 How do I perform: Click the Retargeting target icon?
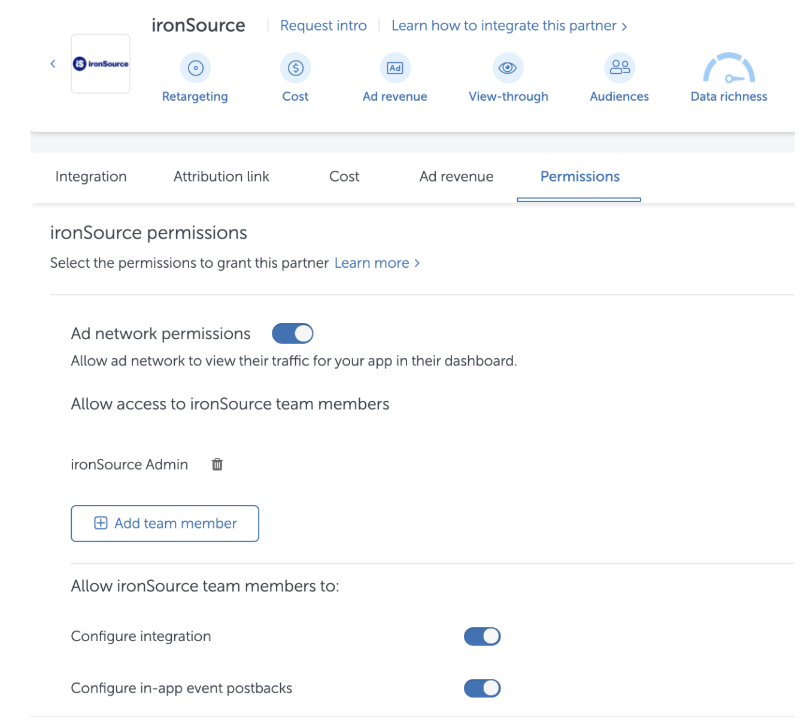pos(195,68)
